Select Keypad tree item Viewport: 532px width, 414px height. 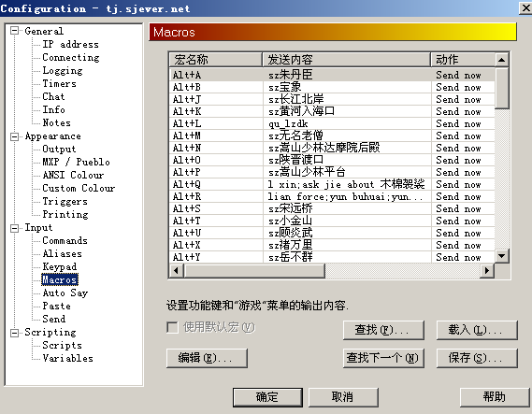tap(60, 267)
